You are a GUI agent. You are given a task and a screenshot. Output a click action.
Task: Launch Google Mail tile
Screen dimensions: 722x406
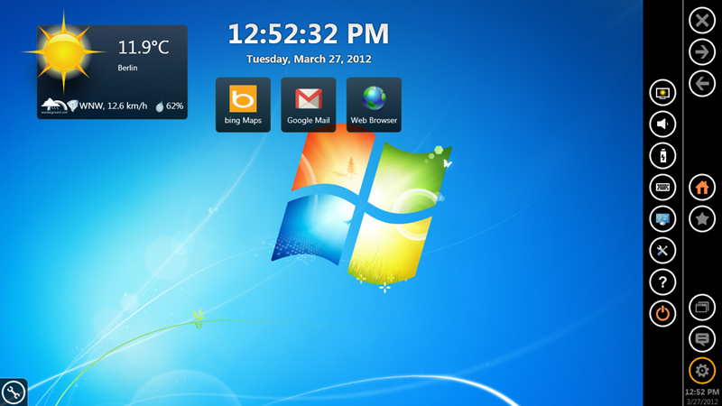(x=309, y=105)
